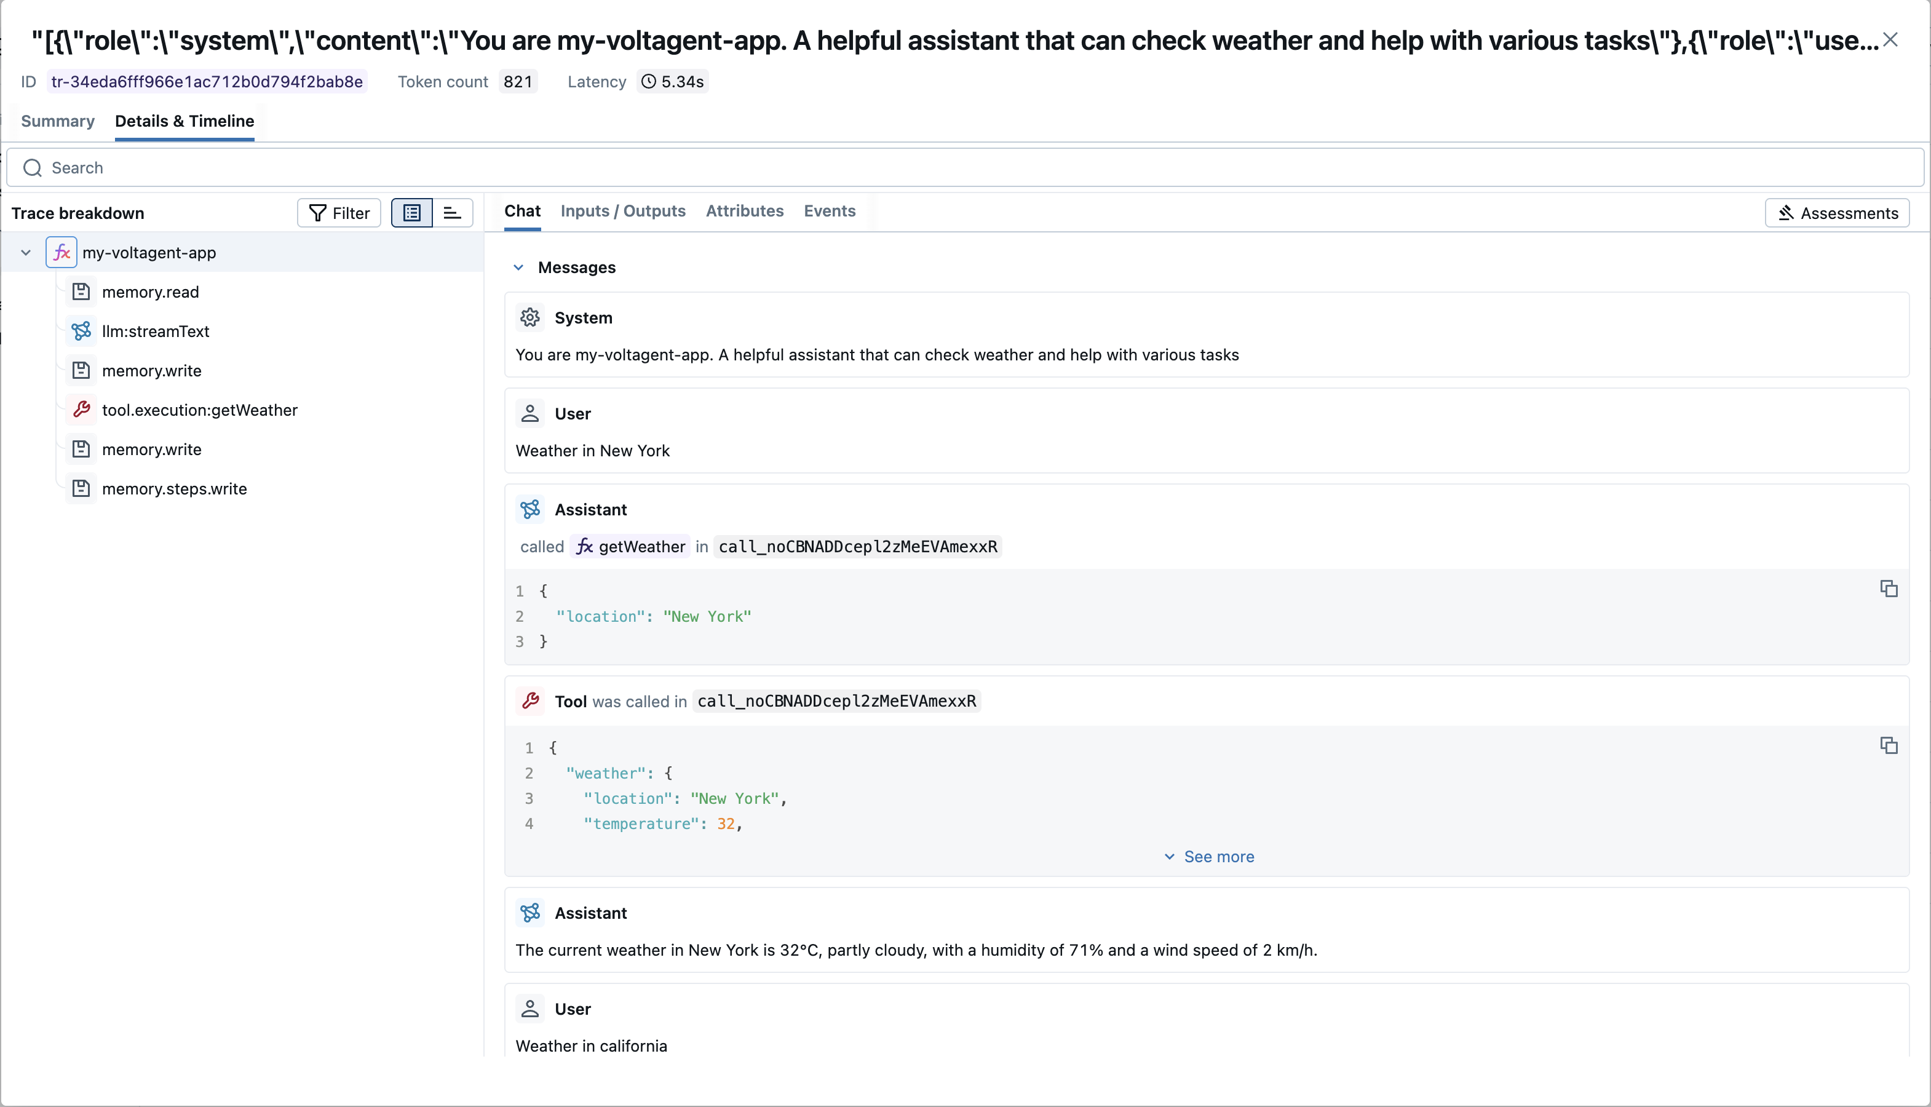Click the llm:streamText model icon
Screen dimensions: 1931x1107
coord(82,331)
